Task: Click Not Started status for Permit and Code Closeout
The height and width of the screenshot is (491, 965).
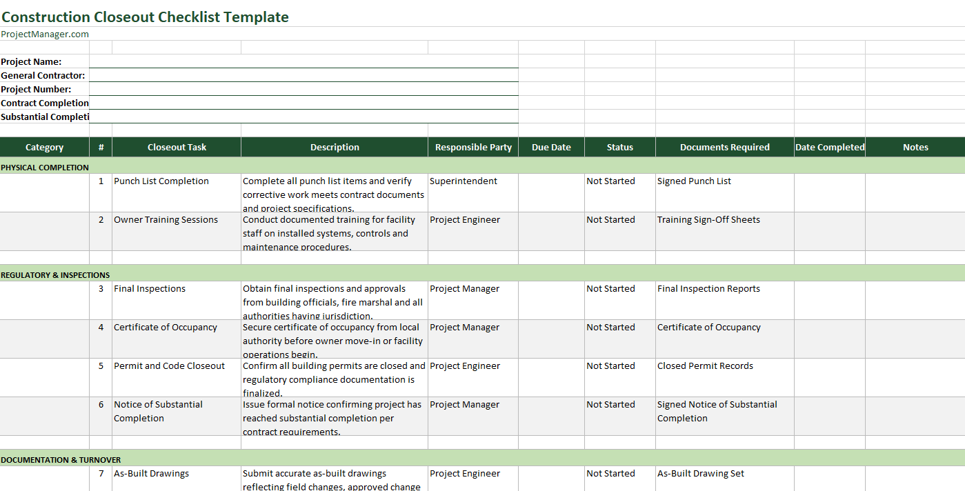Action: [x=620, y=377]
